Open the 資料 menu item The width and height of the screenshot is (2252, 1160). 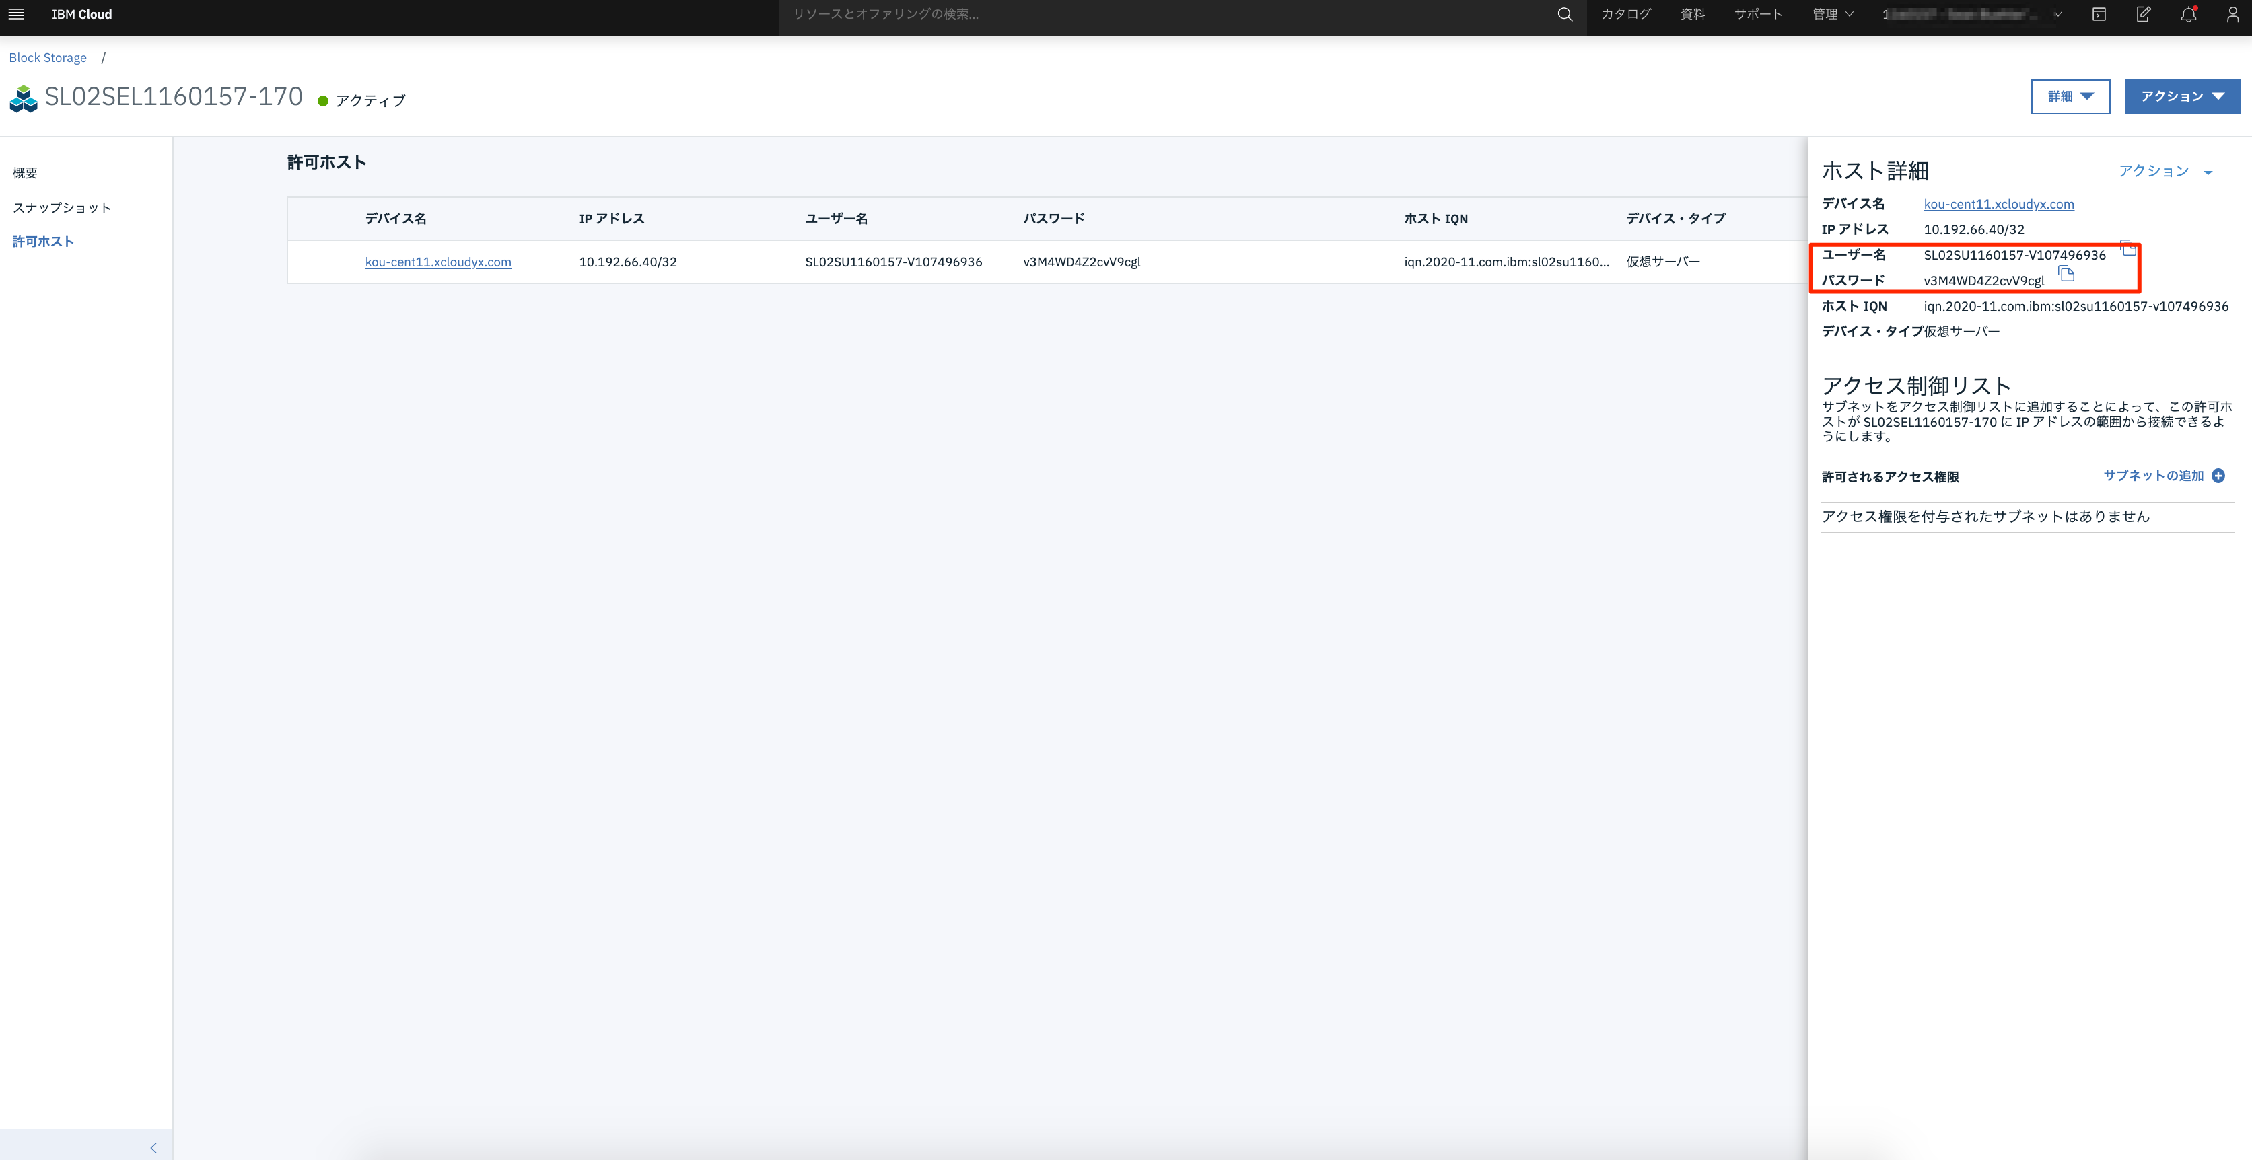[x=1693, y=14]
